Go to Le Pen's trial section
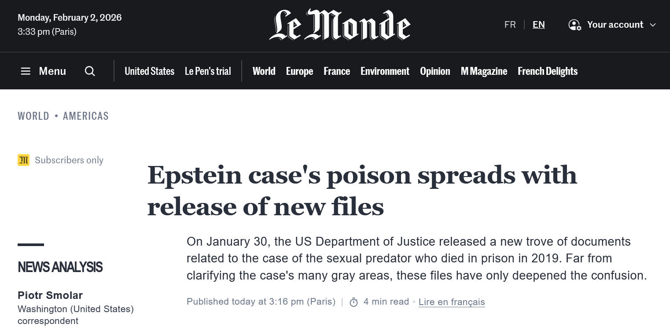Image resolution: width=670 pixels, height=335 pixels. pos(208,71)
